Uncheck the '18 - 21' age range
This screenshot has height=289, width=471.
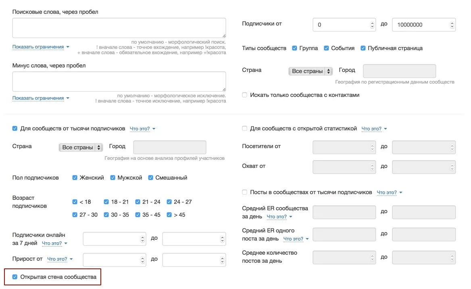(x=106, y=202)
